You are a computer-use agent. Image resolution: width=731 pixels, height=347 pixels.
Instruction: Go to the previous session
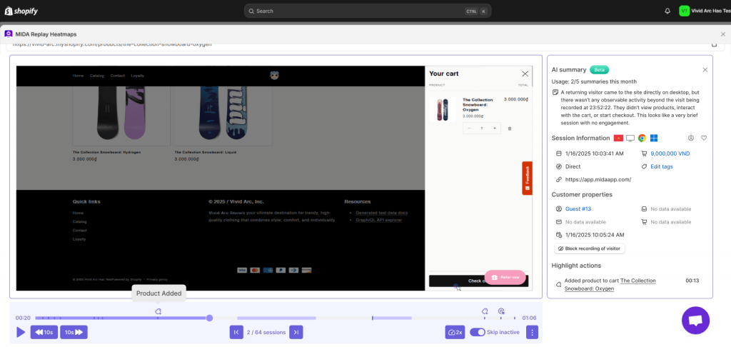click(236, 332)
